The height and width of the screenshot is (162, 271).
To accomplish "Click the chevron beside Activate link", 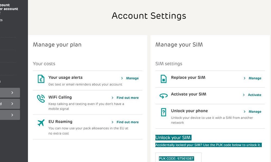I will click(x=244, y=95).
